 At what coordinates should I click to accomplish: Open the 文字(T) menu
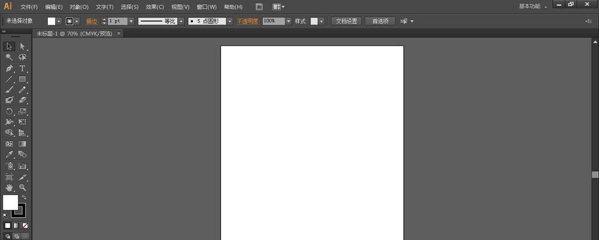point(105,7)
